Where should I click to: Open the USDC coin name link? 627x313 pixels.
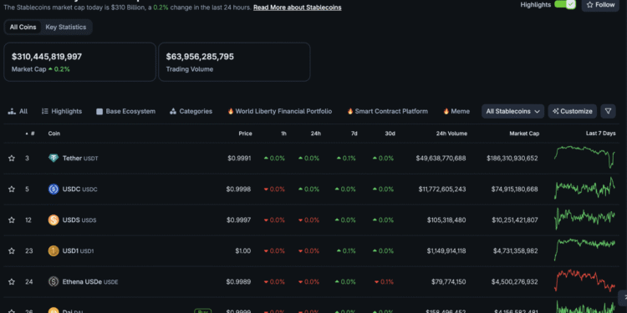pyautogui.click(x=80, y=189)
